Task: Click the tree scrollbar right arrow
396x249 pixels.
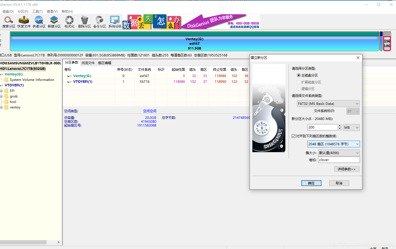Action: click(x=58, y=242)
